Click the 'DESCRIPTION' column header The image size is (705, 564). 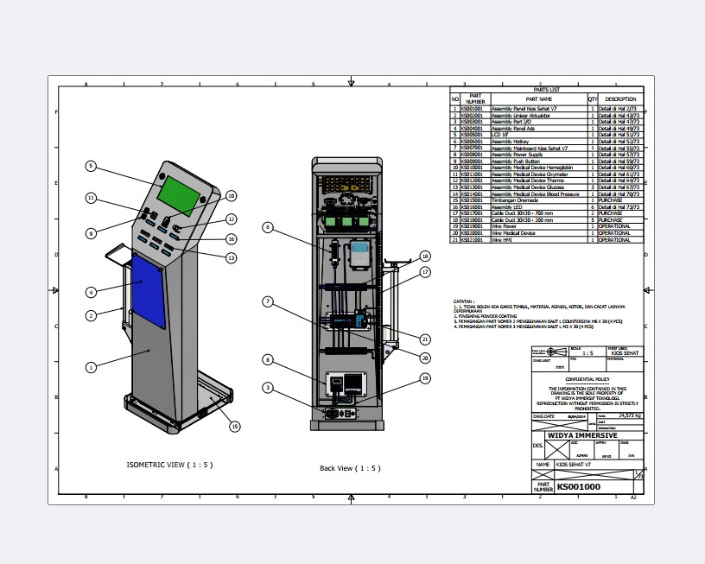point(620,98)
